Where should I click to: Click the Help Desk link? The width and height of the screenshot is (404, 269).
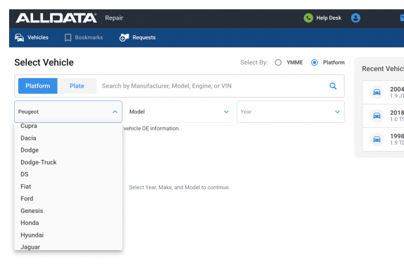tap(329, 18)
